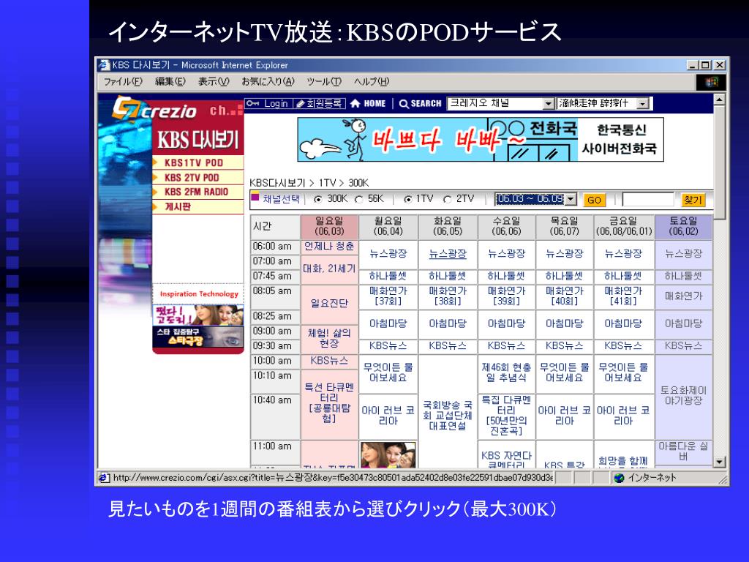Click Saturday's 토요화제이야기광장 program

683,395
